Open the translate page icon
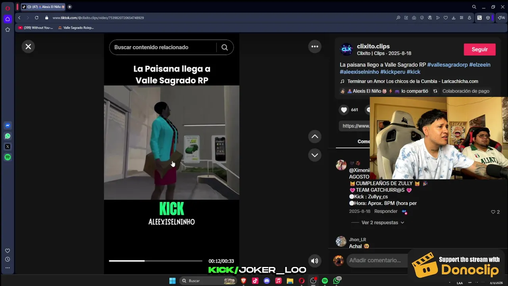The width and height of the screenshot is (508, 286). (x=430, y=18)
